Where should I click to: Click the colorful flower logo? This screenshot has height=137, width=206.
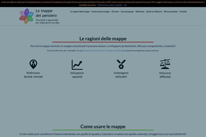26,16
